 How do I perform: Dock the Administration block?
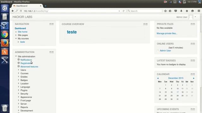(x=53, y=52)
